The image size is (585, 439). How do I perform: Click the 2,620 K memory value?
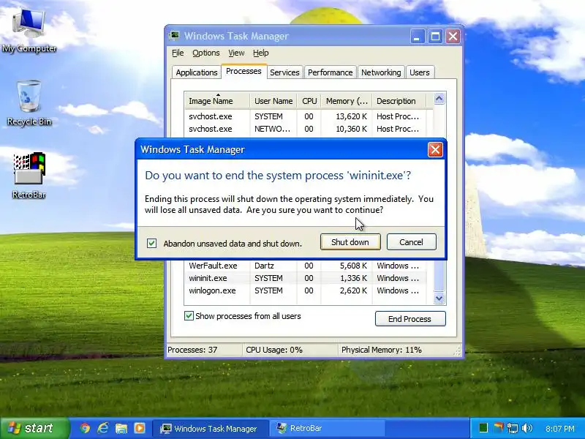pos(353,290)
